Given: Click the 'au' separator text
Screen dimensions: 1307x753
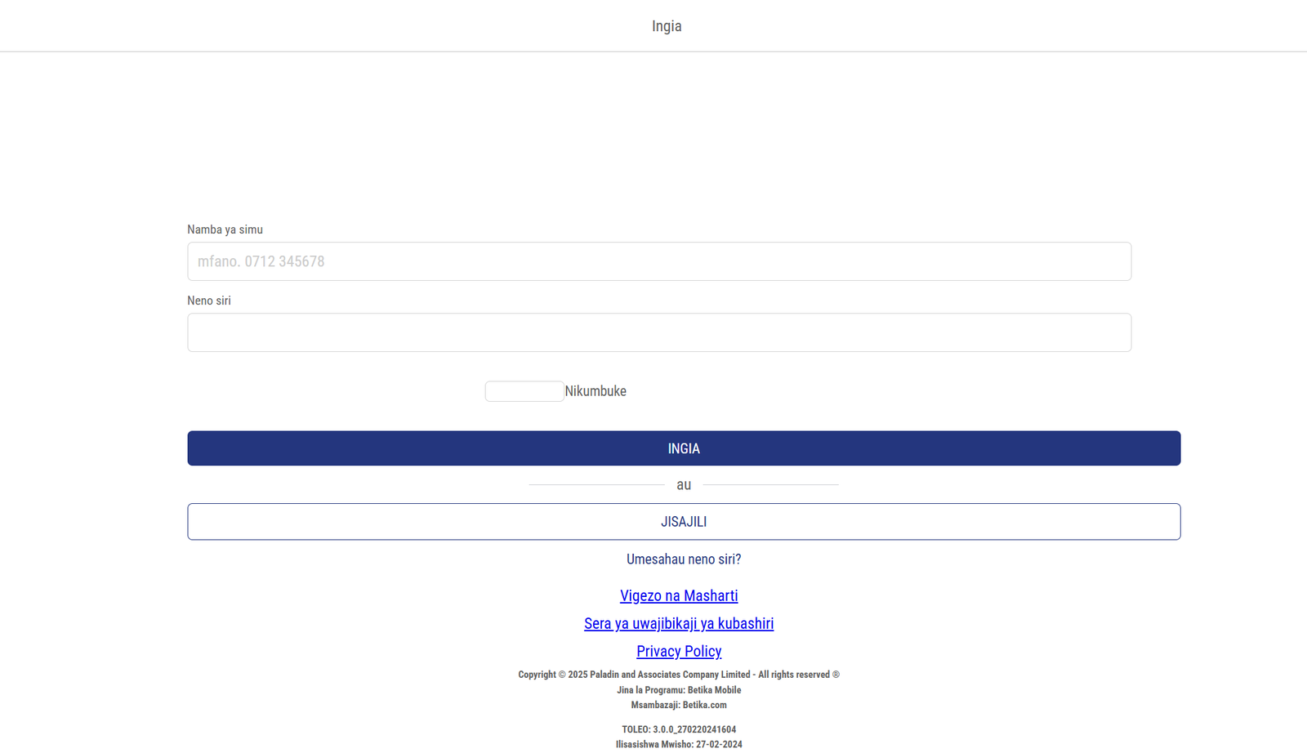Looking at the screenshot, I should 684,485.
